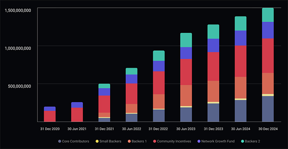Select the 31 Dec 2020 red bar segment

(50, 116)
